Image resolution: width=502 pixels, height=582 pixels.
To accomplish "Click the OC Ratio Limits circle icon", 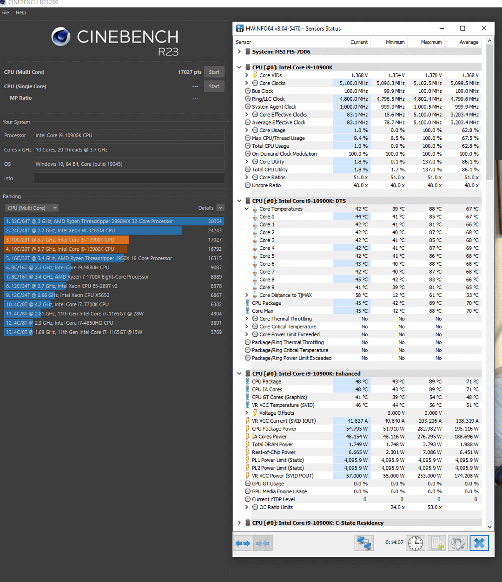I will (255, 507).
